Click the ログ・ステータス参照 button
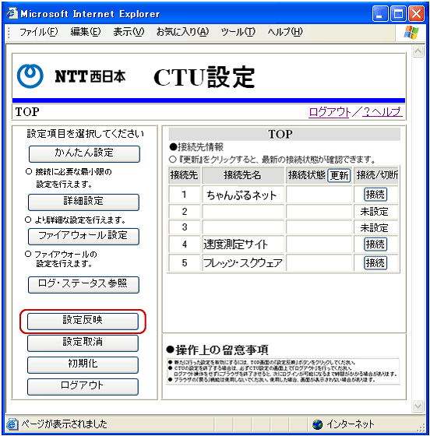This screenshot has height=436, width=430. (83, 284)
